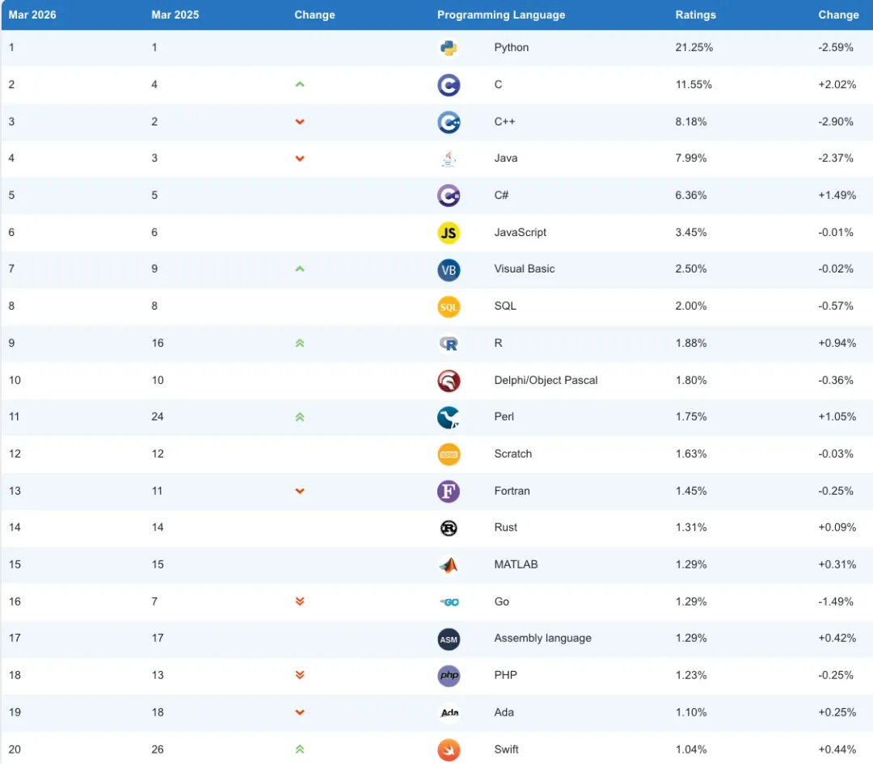
Task: Click the Programming Language column header
Action: (501, 15)
